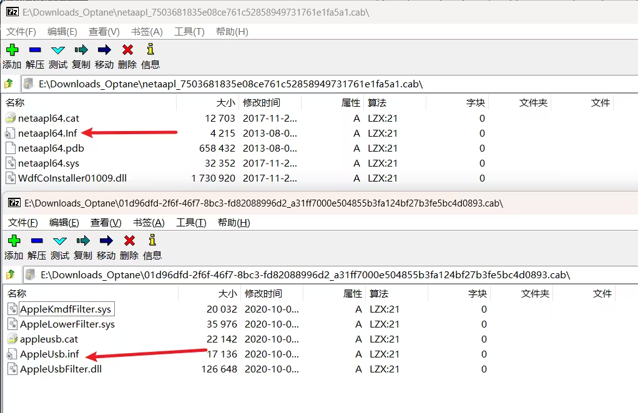Go up one folder in the 01d96dfd cab window

[x=11, y=275]
